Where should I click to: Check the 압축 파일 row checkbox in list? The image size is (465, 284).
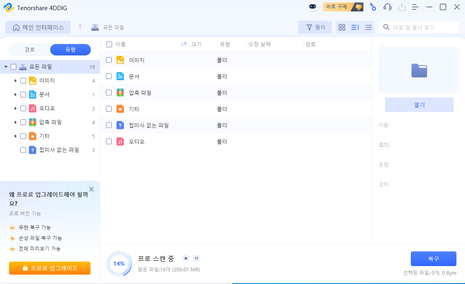click(109, 92)
